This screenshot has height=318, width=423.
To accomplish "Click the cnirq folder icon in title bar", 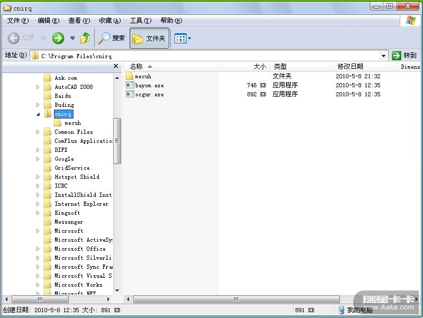I will tap(7, 8).
